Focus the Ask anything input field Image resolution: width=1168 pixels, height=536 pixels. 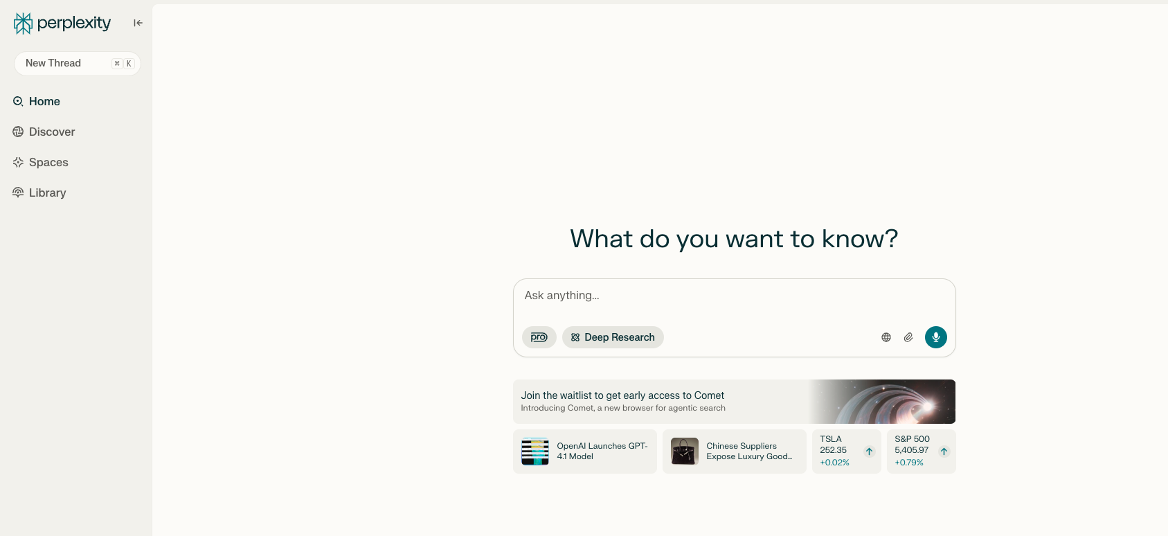click(x=734, y=296)
